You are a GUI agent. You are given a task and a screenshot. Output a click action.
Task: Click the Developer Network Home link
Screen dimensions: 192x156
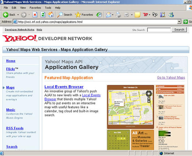[x=20, y=30]
